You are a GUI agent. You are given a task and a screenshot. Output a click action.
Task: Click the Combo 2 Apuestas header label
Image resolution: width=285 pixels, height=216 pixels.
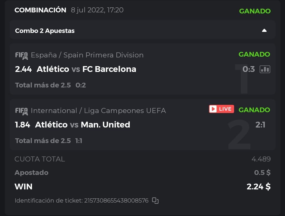click(45, 31)
